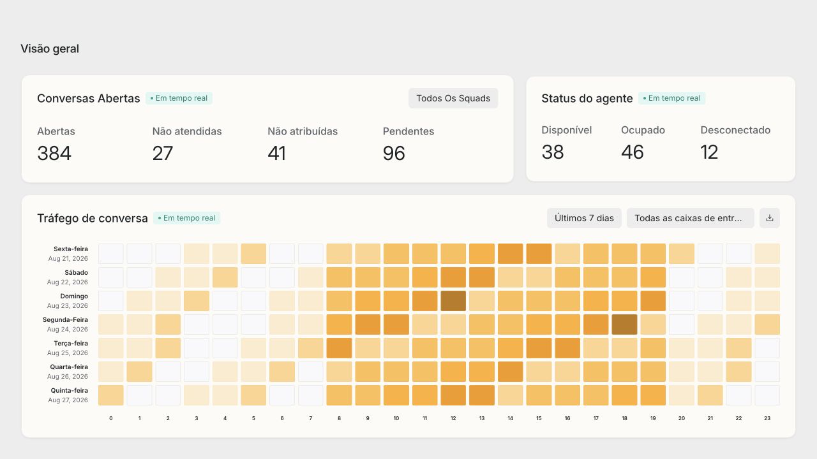Viewport: 817px width, 459px height.
Task: Click the Conversas Abertas card title
Action: [x=89, y=98]
